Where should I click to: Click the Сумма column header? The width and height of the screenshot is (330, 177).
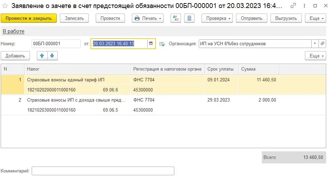[x=259, y=69]
